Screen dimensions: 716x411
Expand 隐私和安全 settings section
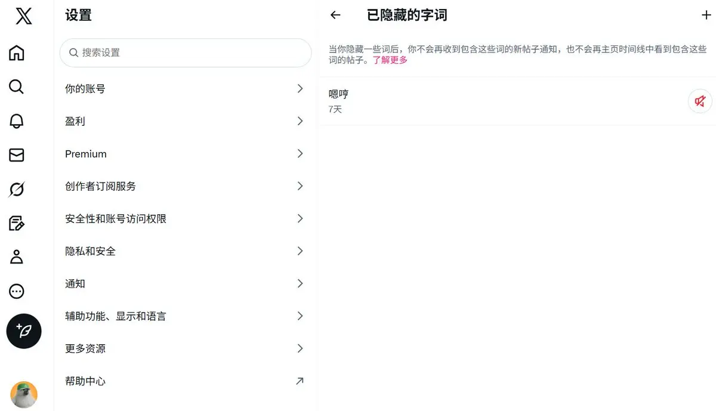(184, 251)
